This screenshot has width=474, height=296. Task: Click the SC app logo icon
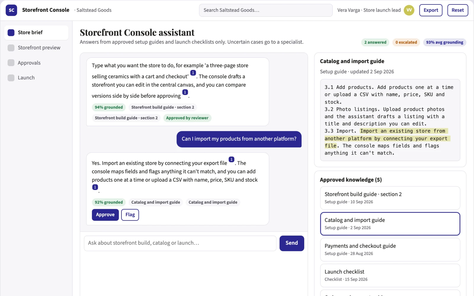tap(11, 10)
